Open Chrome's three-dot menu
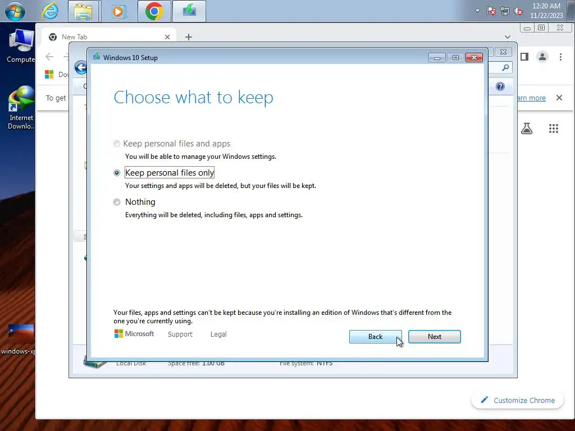575x431 pixels. pos(560,57)
